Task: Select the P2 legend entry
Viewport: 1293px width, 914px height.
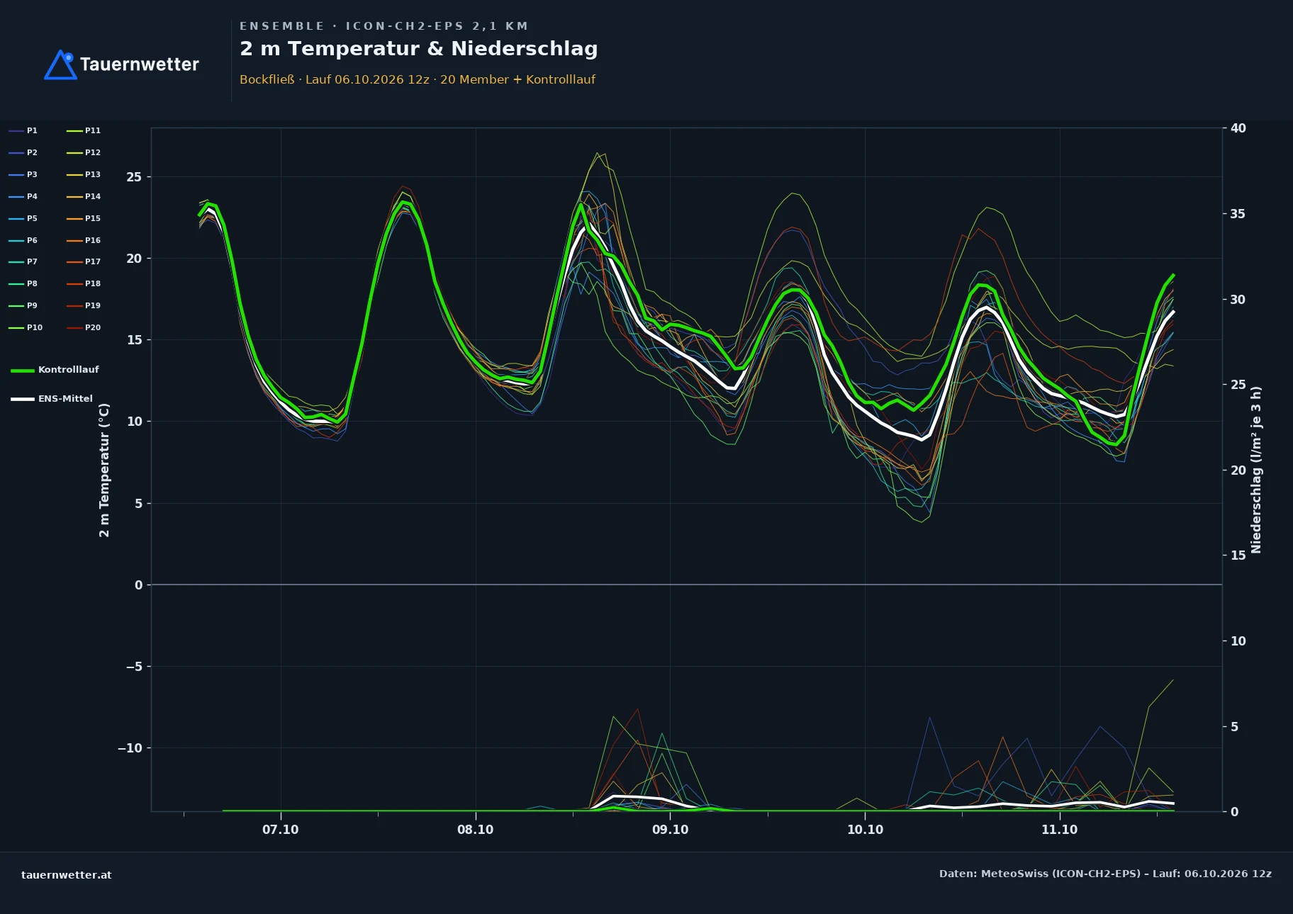Action: (23, 152)
